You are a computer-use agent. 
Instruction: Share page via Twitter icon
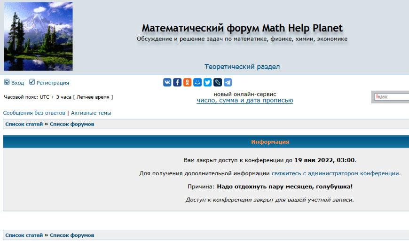coord(208,82)
